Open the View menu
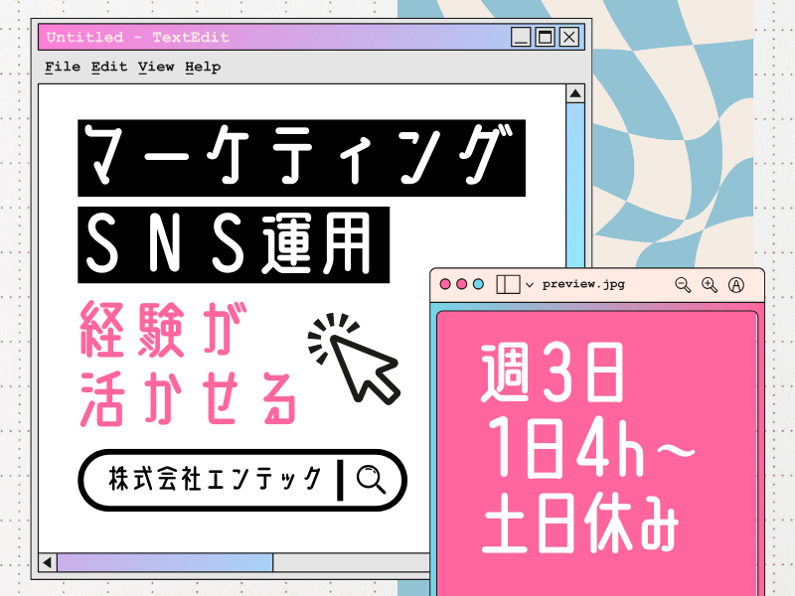Viewport: 795px width, 596px height. 156,67
